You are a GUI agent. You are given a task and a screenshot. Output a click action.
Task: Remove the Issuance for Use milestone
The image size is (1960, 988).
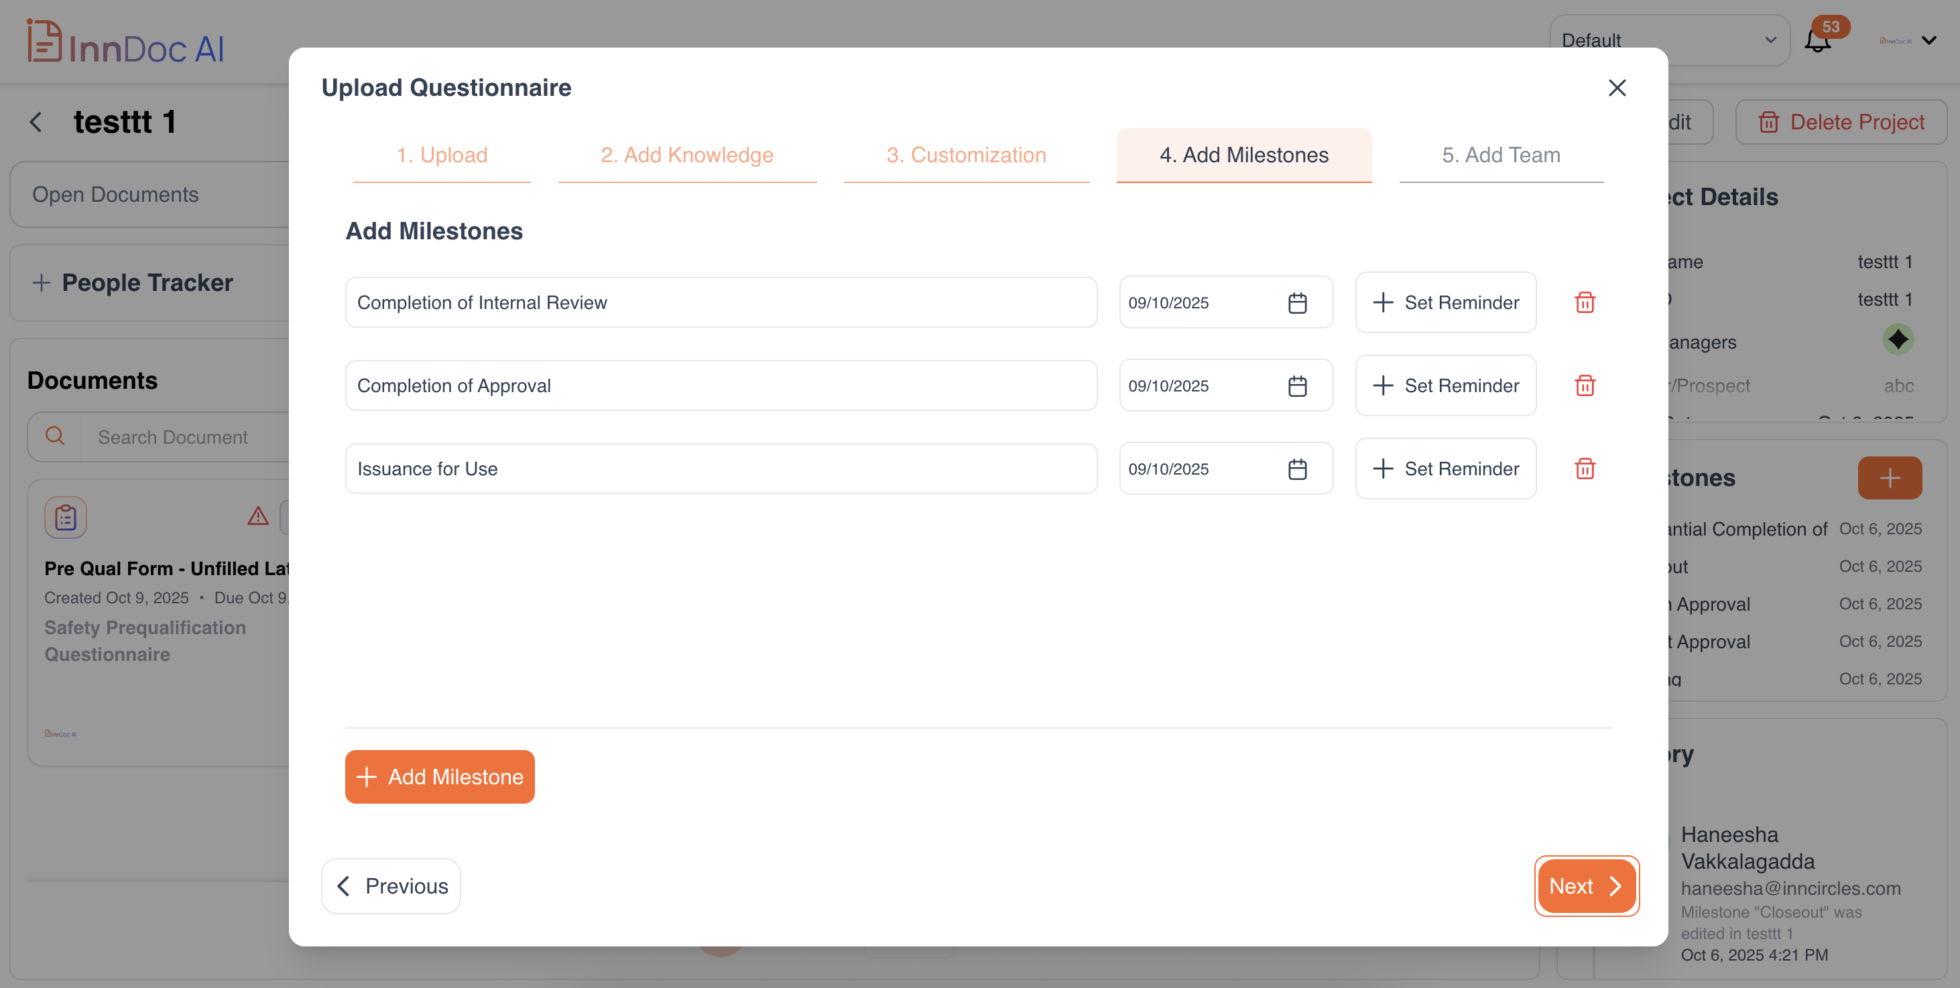point(1585,469)
